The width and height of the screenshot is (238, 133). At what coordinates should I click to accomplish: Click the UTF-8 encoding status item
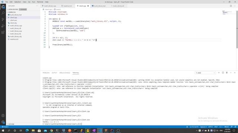(x=210, y=127)
